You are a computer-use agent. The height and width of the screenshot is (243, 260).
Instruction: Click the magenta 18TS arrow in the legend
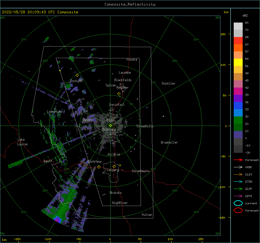tap(238, 196)
